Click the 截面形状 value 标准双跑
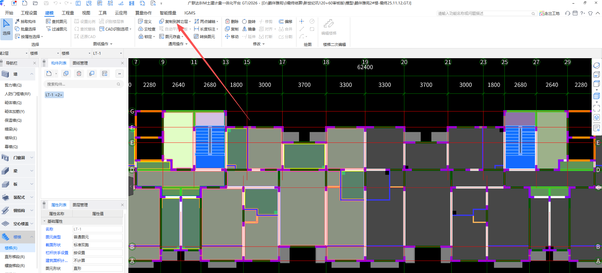 click(98, 245)
